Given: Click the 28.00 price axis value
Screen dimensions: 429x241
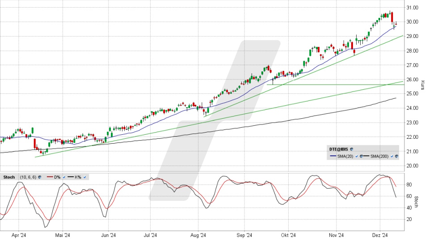Looking at the screenshot, I should 412,51.
